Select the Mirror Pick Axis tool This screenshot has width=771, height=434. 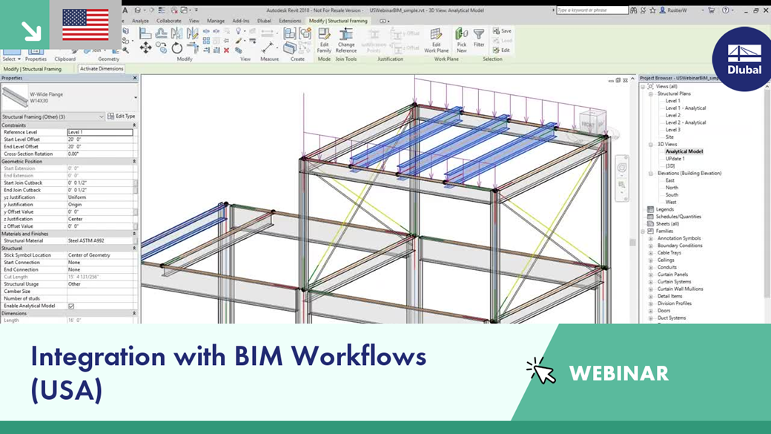[x=176, y=33]
